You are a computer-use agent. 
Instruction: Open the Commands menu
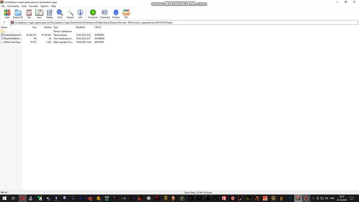pyautogui.click(x=13, y=6)
